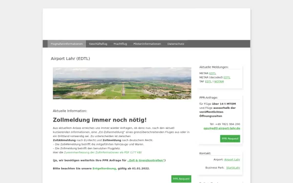This screenshot has width=293, height=183.
Task: Open the NOTAM link
Action: (x=219, y=81)
